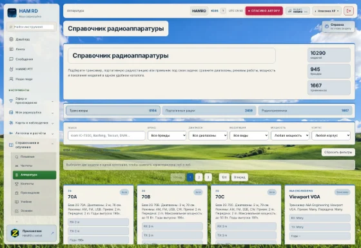Click the СПАСИБО АВТОРУ red button

(x=264, y=11)
